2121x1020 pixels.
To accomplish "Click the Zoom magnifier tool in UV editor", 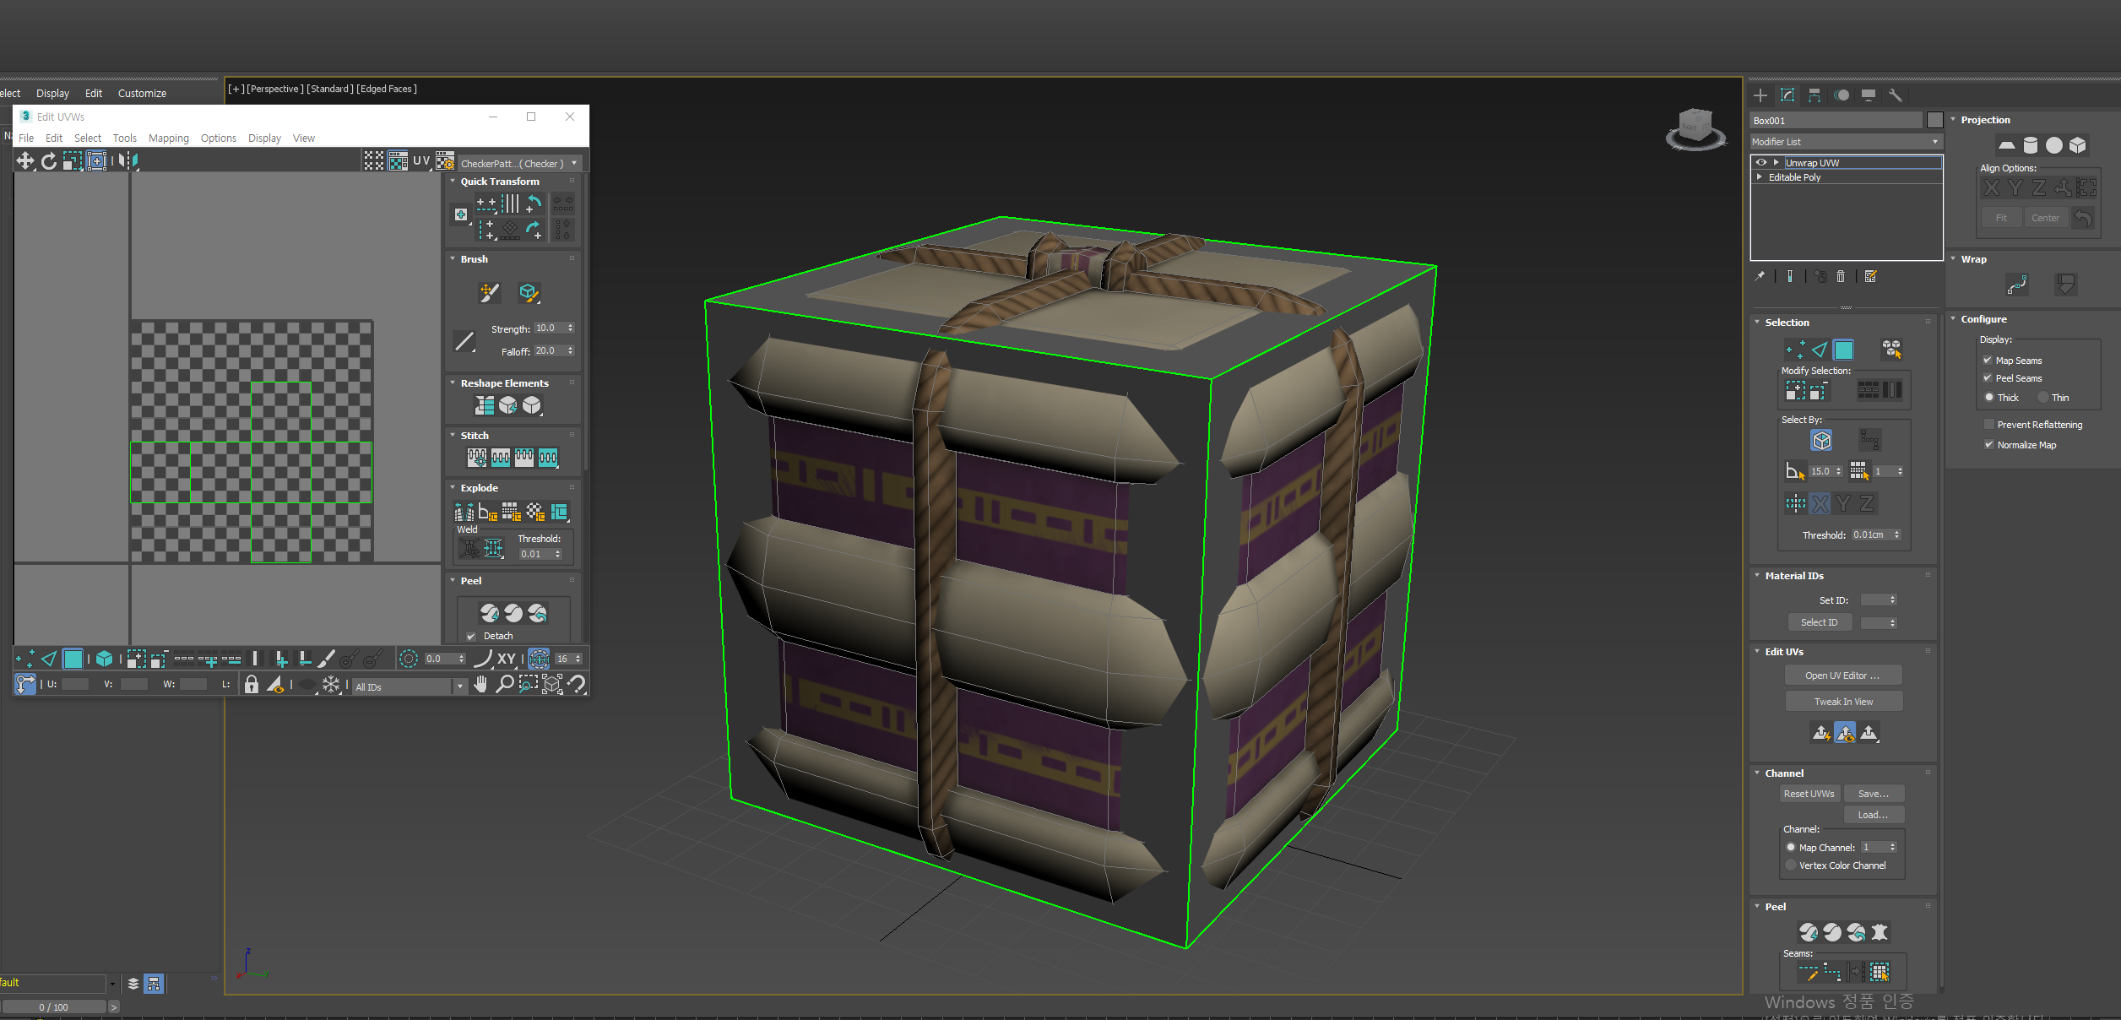I will pos(504,685).
